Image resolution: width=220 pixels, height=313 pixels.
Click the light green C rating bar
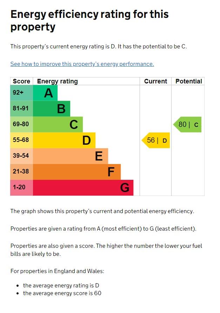(x=58, y=124)
